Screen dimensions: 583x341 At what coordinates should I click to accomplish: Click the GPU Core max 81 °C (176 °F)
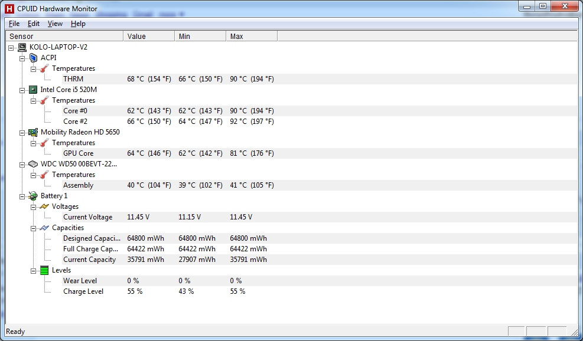(x=252, y=153)
